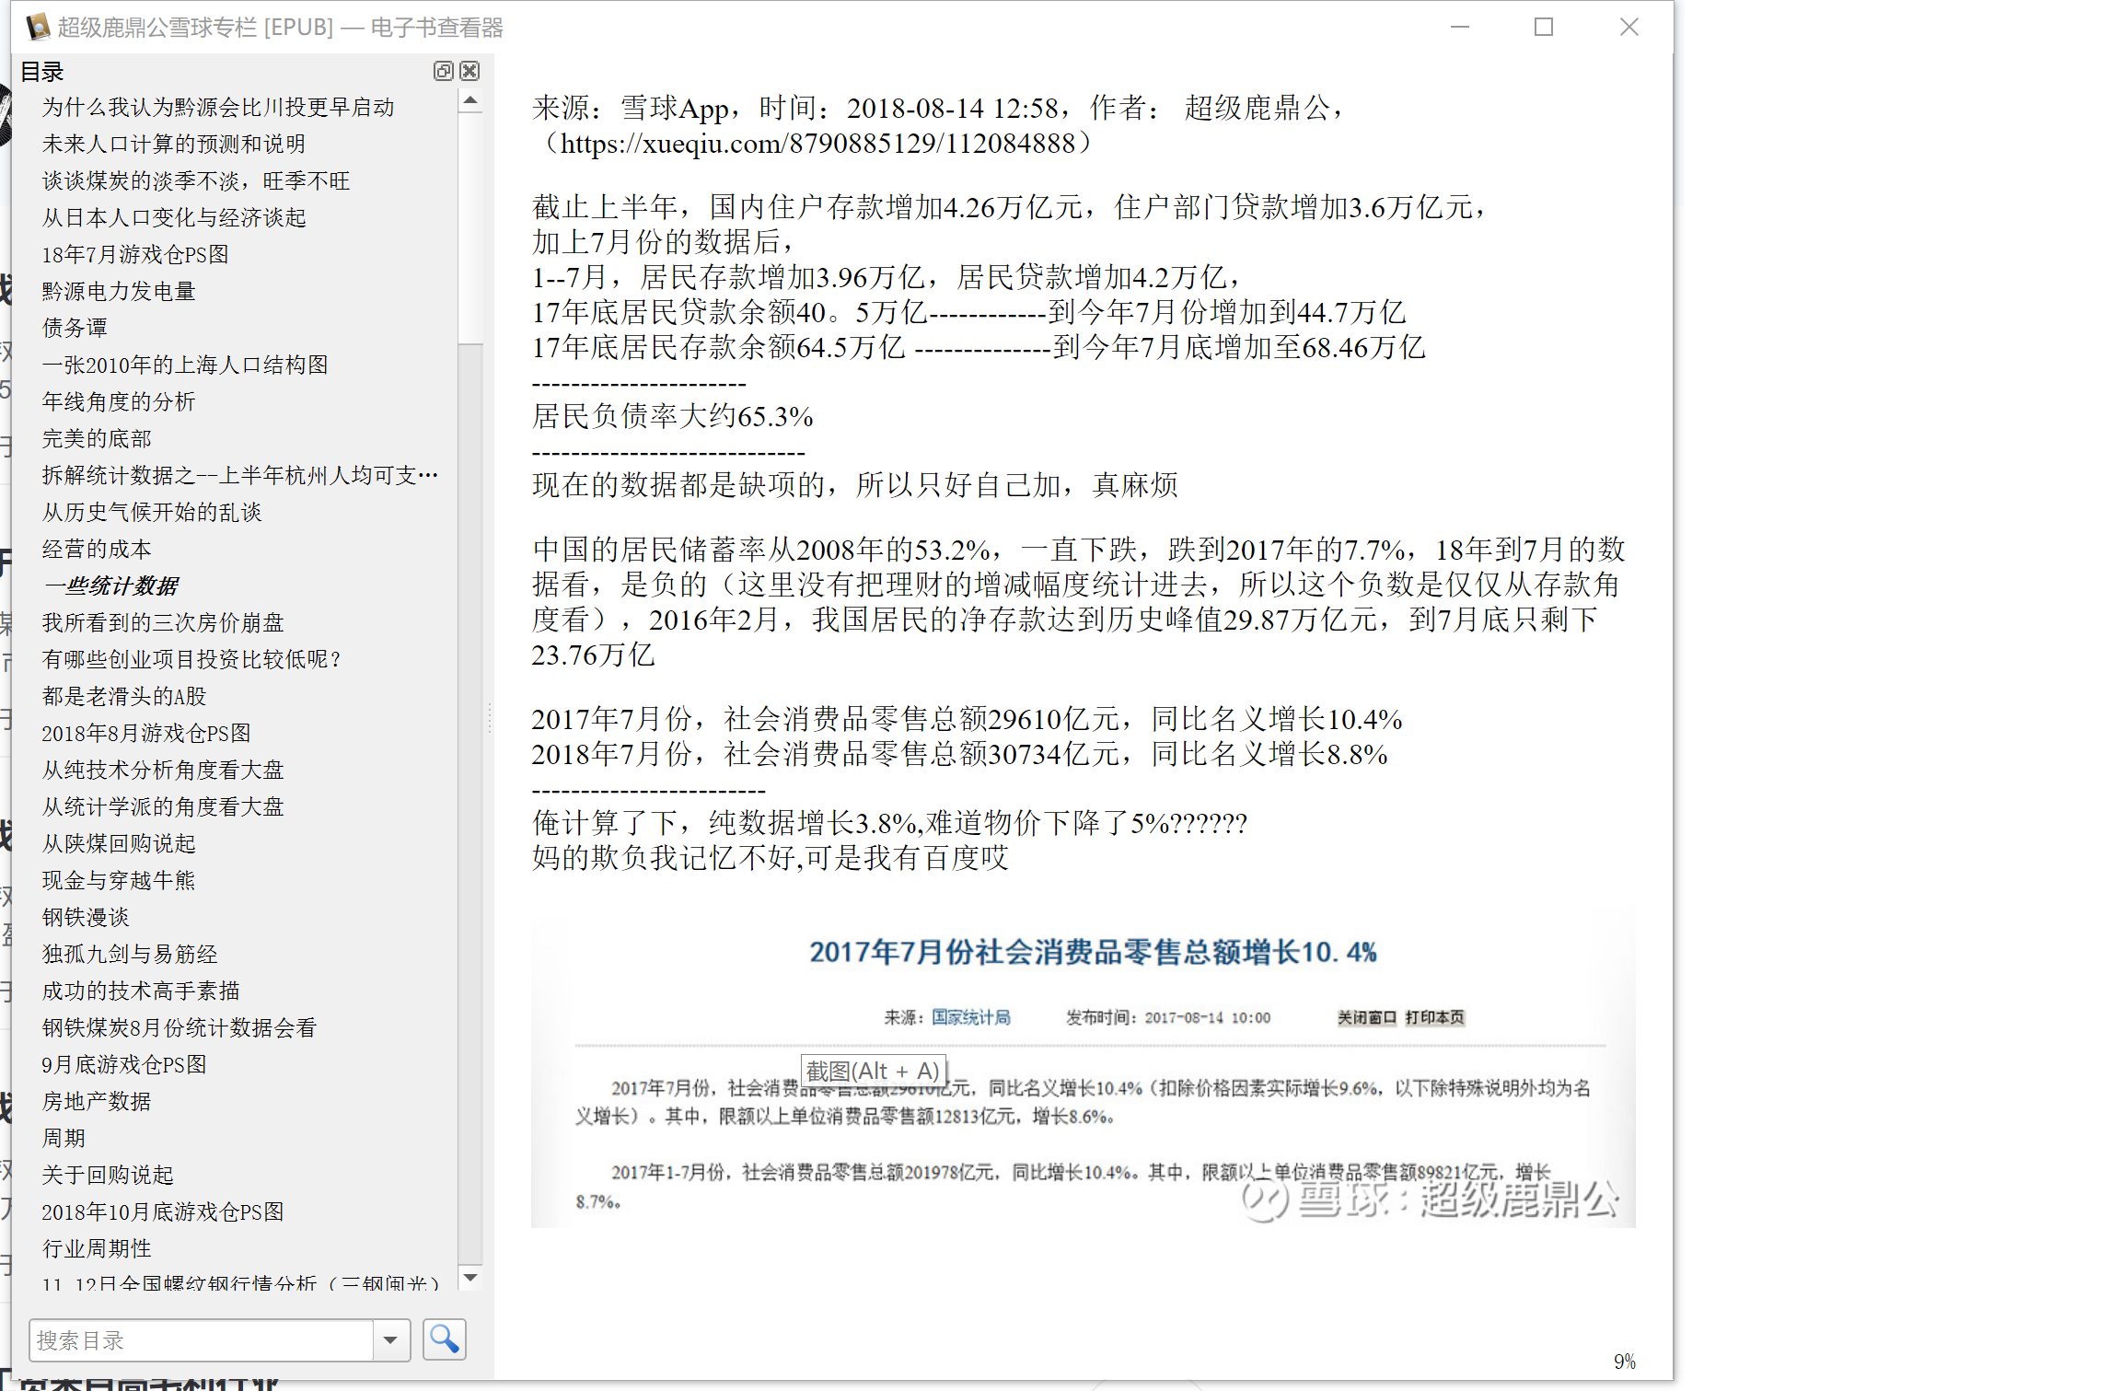Open chapter 我所看到的三次房价崩盘

pos(163,622)
